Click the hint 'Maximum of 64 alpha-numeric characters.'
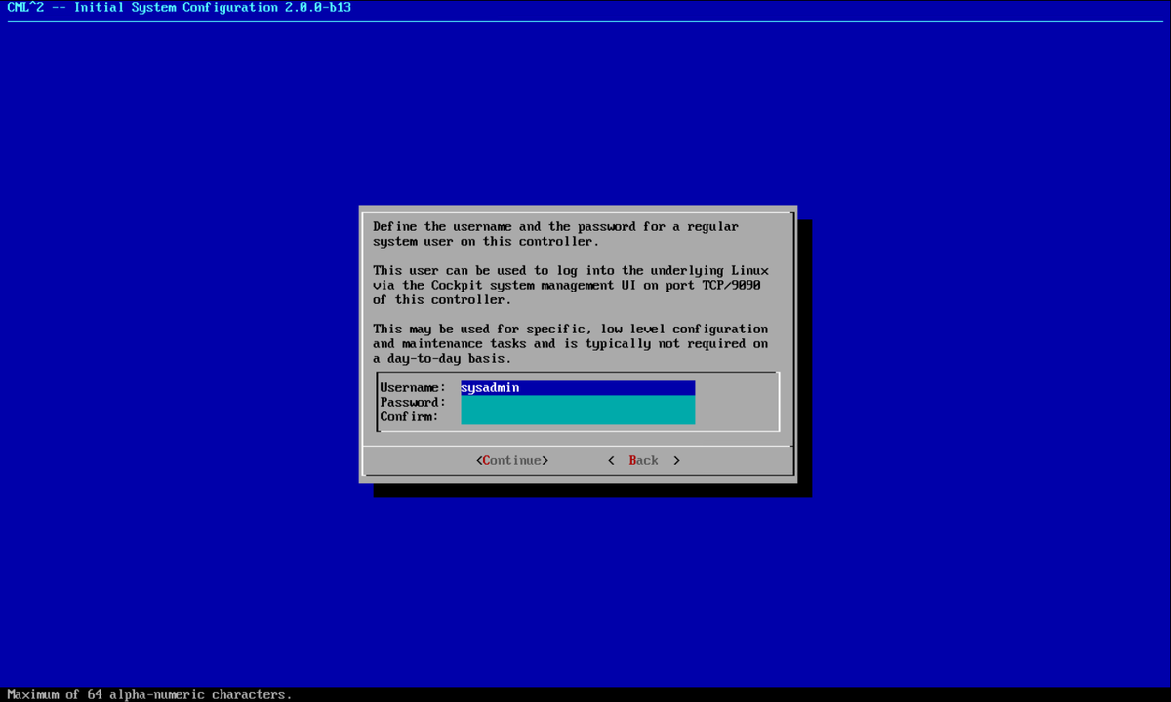 pyautogui.click(x=149, y=694)
